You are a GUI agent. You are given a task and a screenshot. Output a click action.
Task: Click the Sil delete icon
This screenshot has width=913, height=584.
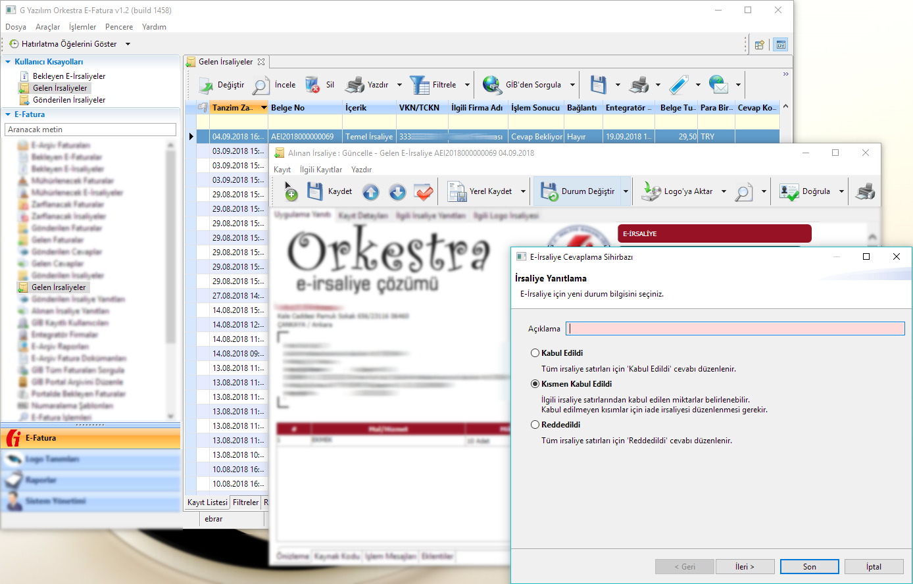point(312,85)
